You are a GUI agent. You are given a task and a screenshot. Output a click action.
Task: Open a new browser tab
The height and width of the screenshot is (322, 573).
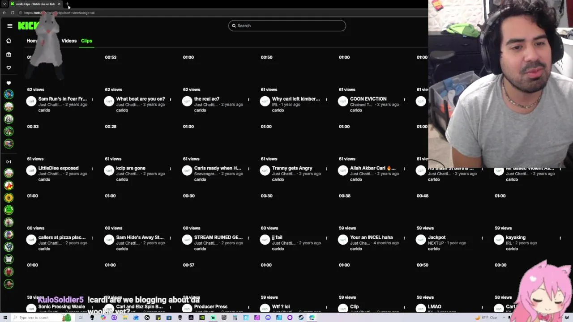click(67, 4)
